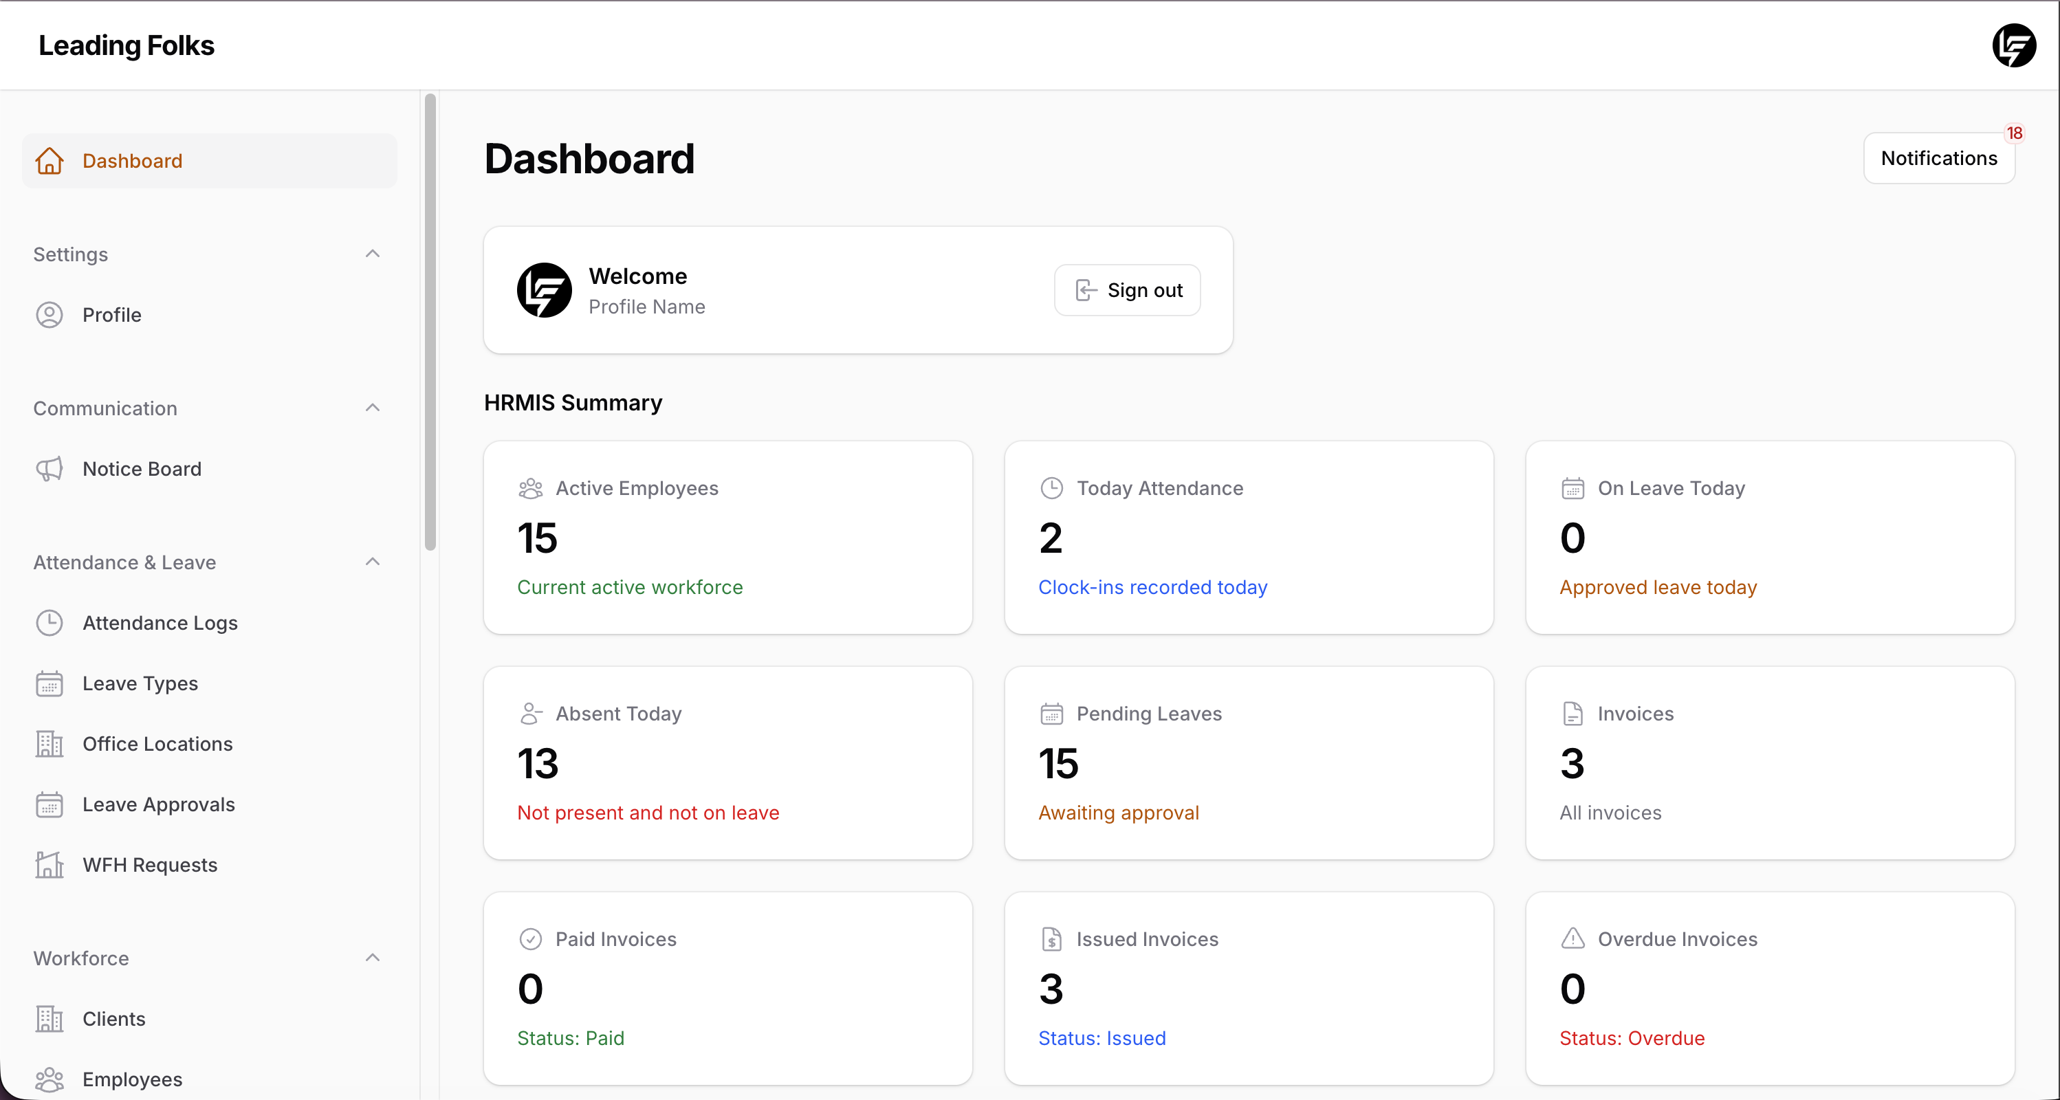
Task: Collapse the Settings section
Action: (x=373, y=254)
